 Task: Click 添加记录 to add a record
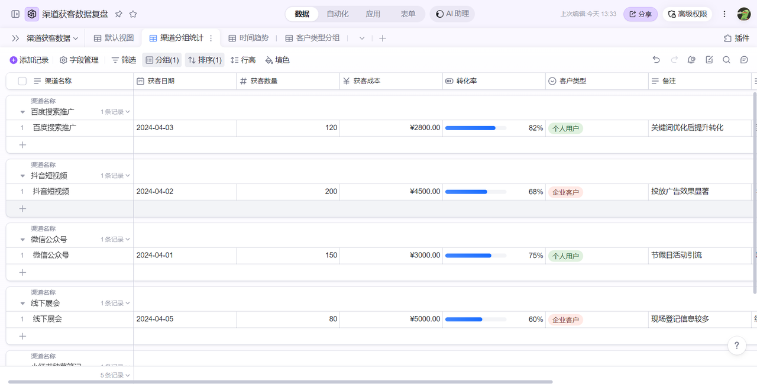30,60
